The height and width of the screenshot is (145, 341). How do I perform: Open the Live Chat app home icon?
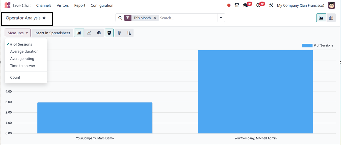(8, 5)
